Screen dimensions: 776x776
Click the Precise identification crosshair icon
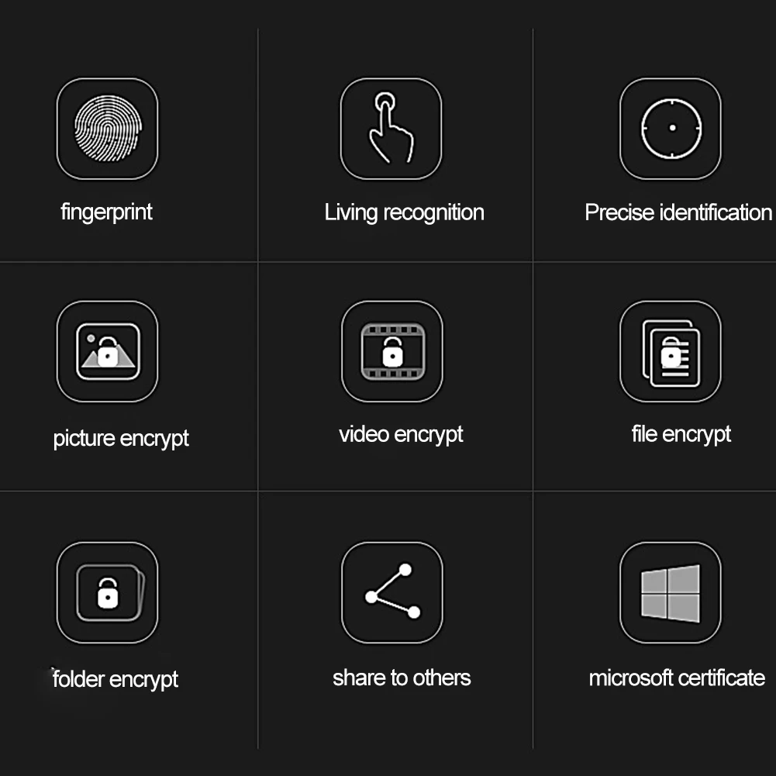point(671,129)
